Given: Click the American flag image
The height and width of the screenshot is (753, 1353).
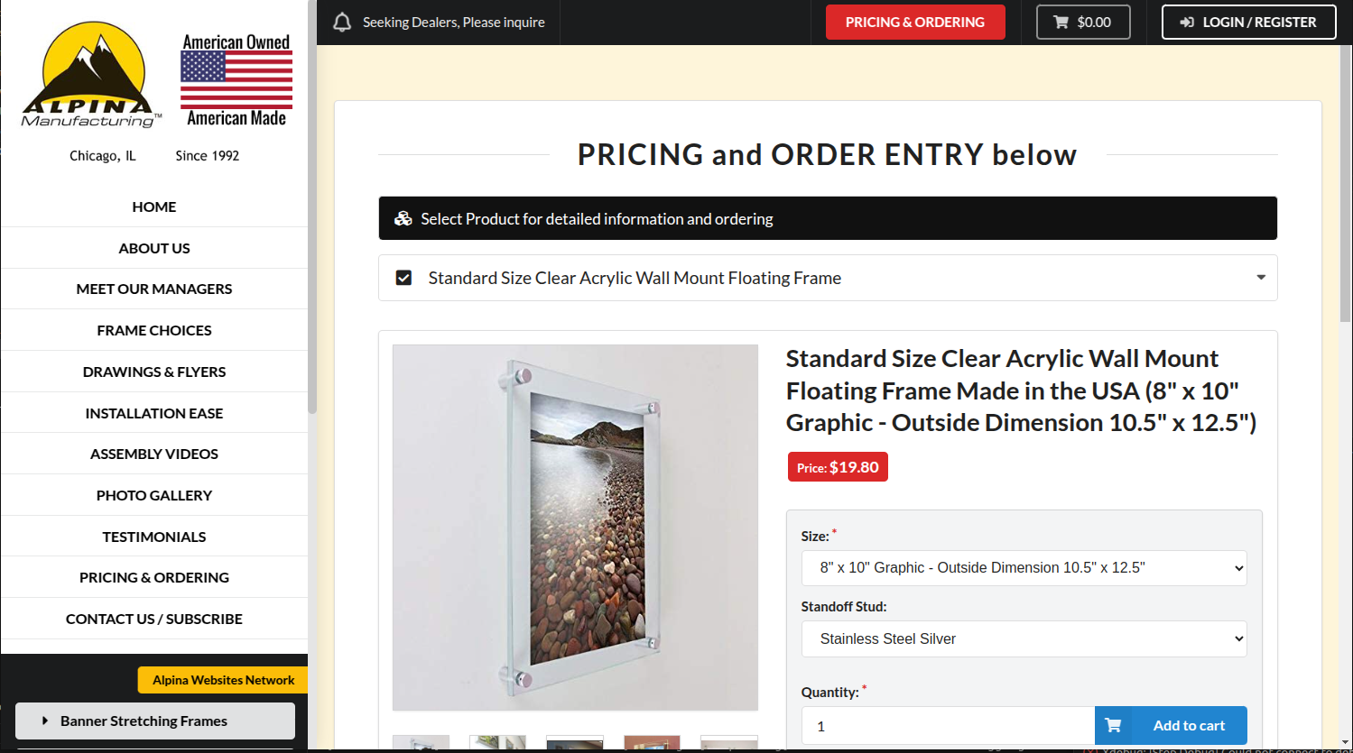Looking at the screenshot, I should click(236, 80).
